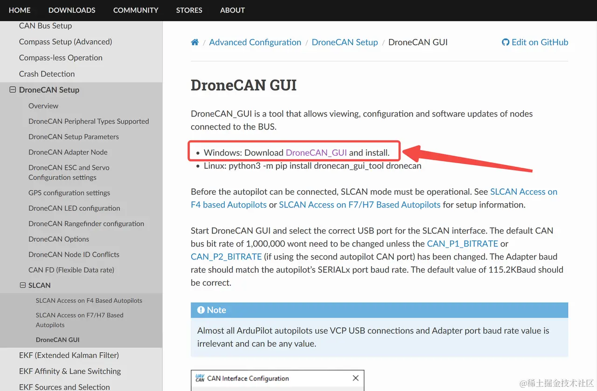
Task: Open the COMMUNITY menu
Action: coord(135,10)
